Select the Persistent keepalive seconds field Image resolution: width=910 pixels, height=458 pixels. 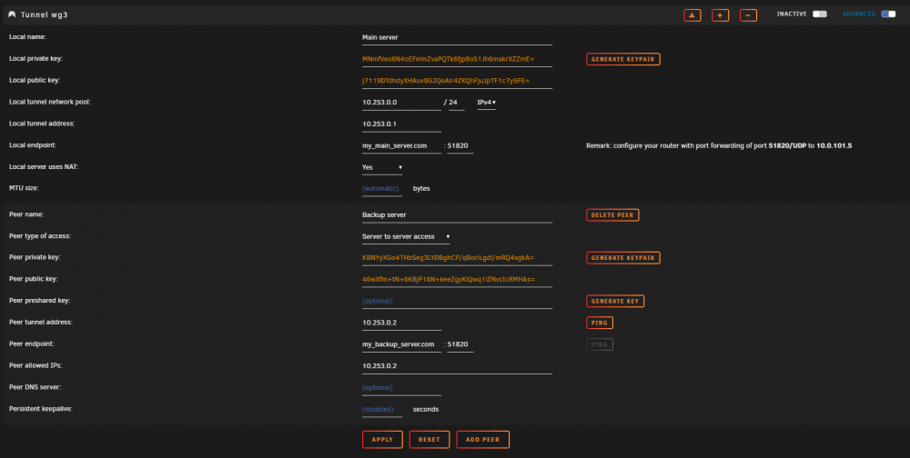coord(382,410)
